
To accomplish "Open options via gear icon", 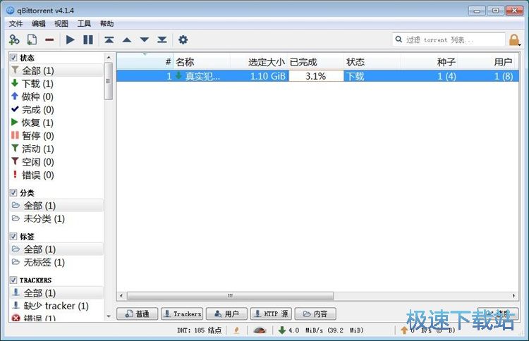I will (183, 39).
